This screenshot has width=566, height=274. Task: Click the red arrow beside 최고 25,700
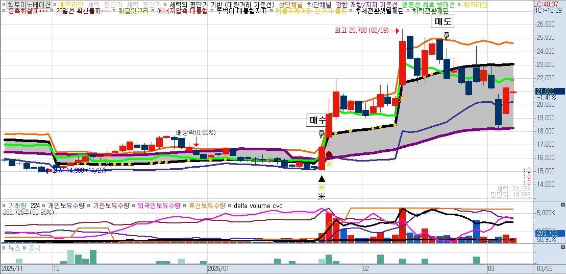coord(395,31)
